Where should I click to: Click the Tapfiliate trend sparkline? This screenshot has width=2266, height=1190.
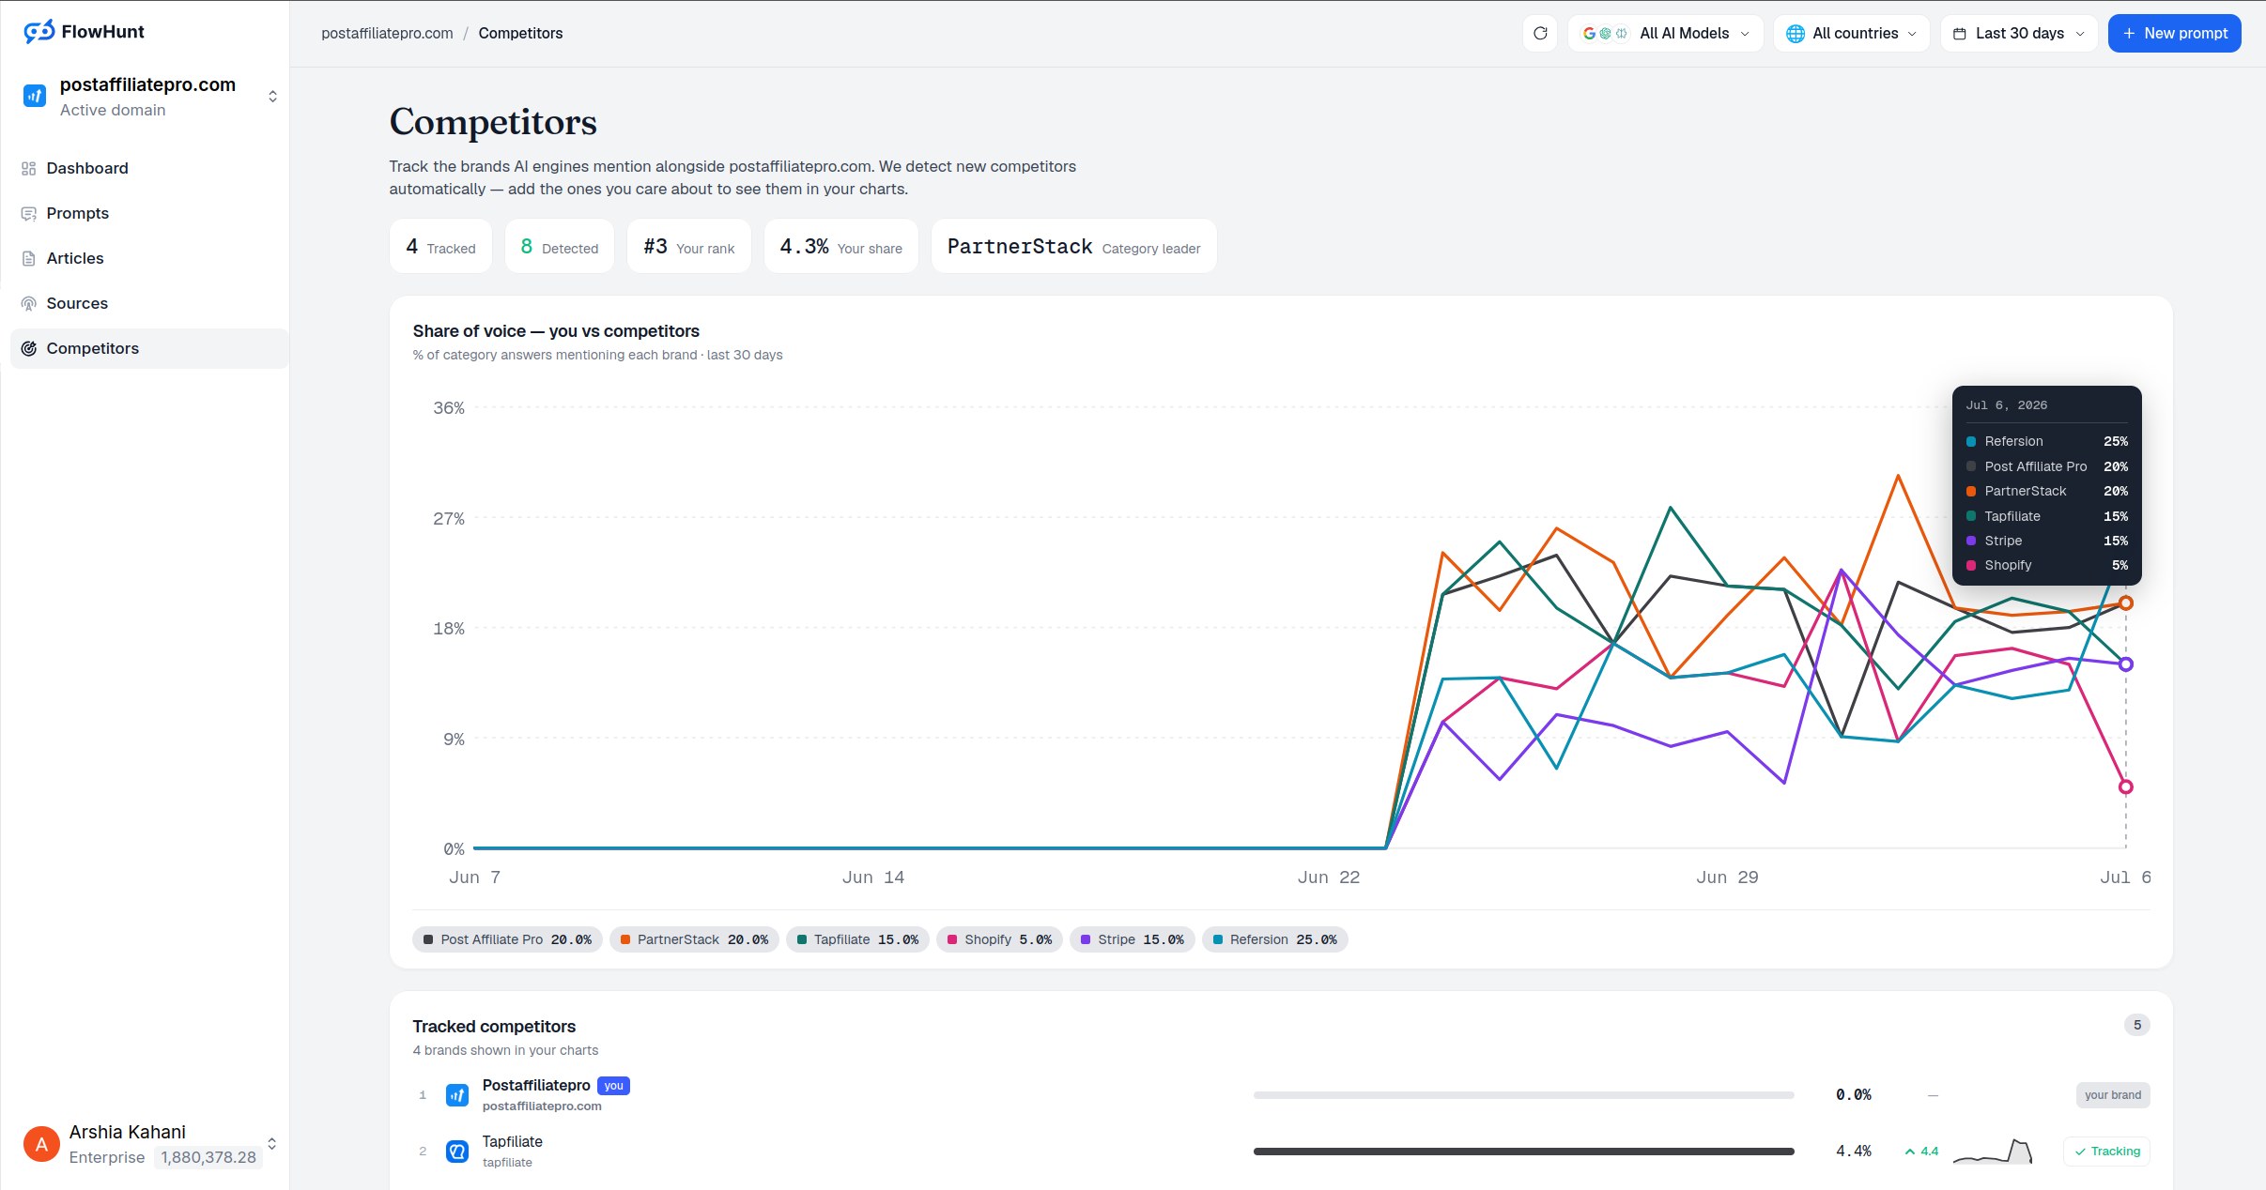1993,1152
